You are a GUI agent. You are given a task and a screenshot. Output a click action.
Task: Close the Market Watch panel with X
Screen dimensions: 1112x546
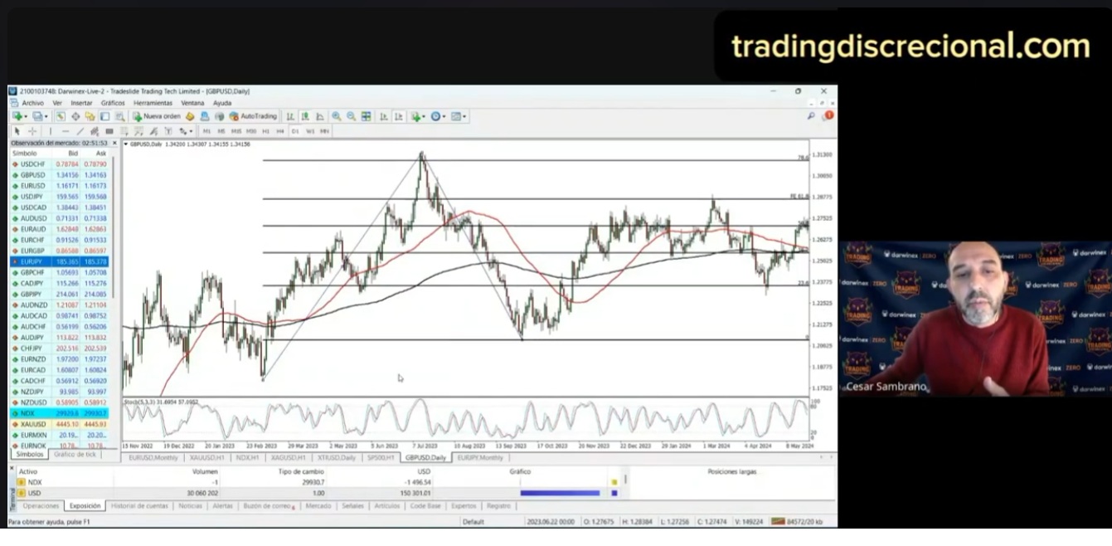(x=115, y=143)
